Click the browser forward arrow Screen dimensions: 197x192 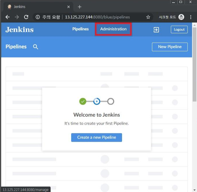[17, 17]
